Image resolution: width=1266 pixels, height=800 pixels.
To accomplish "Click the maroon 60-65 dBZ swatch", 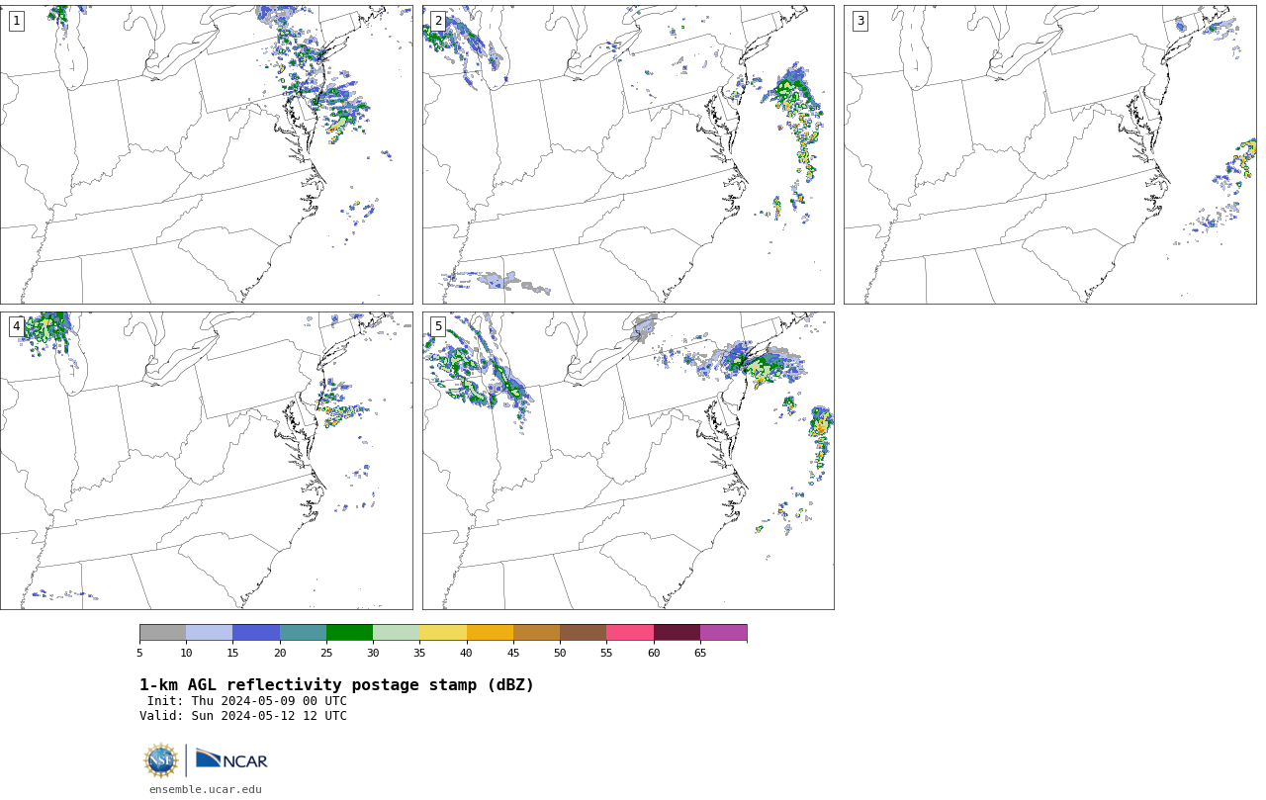I will [677, 633].
